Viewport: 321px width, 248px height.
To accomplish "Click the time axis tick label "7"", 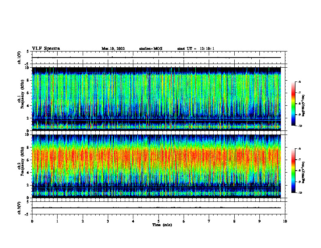I will coord(209,221).
